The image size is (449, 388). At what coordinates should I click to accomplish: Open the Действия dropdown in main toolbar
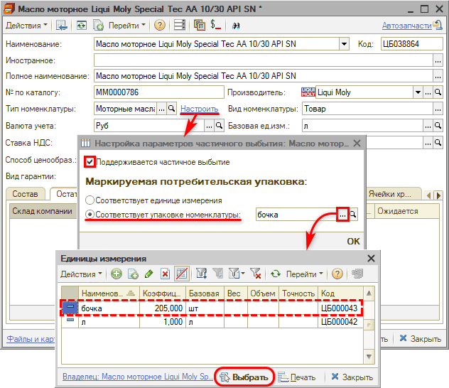click(x=26, y=25)
